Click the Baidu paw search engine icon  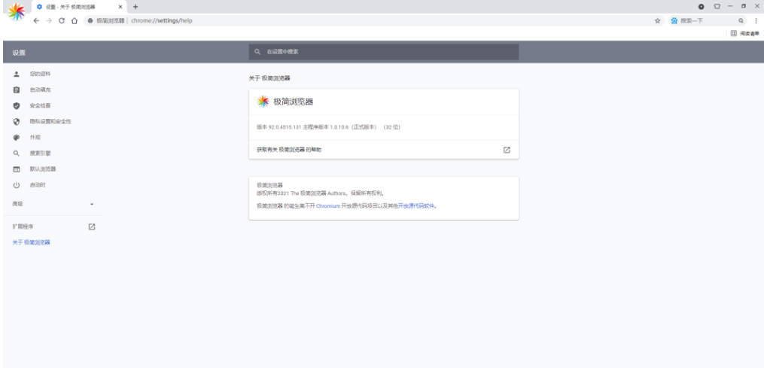coord(674,20)
